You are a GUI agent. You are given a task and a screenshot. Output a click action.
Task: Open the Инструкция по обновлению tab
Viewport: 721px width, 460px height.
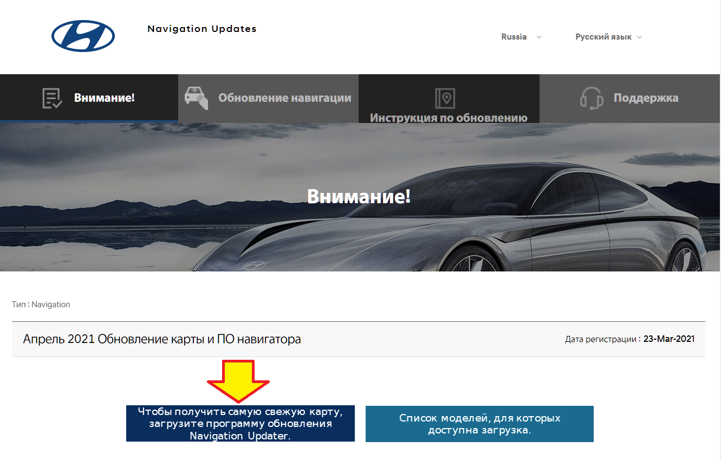click(x=449, y=98)
